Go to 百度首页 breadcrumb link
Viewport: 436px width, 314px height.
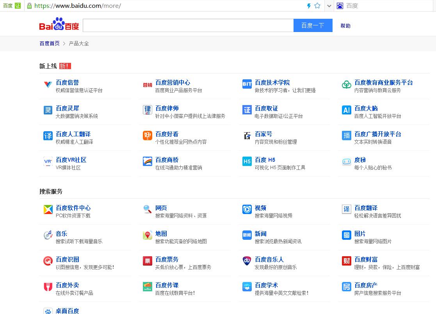pos(50,43)
